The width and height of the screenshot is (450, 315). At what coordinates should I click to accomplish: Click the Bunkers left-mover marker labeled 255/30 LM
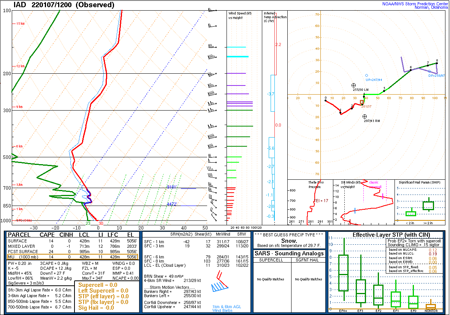(353, 85)
